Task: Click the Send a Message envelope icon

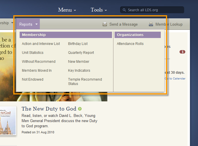Action: point(105,24)
